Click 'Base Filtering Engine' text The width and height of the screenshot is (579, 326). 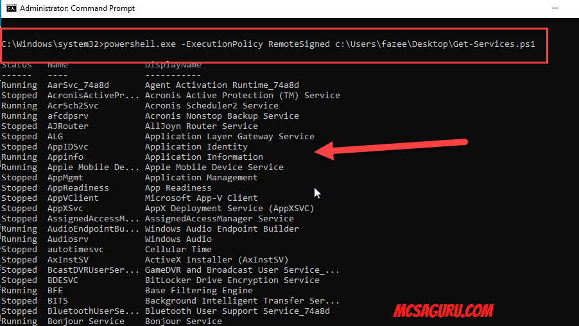[x=198, y=291]
